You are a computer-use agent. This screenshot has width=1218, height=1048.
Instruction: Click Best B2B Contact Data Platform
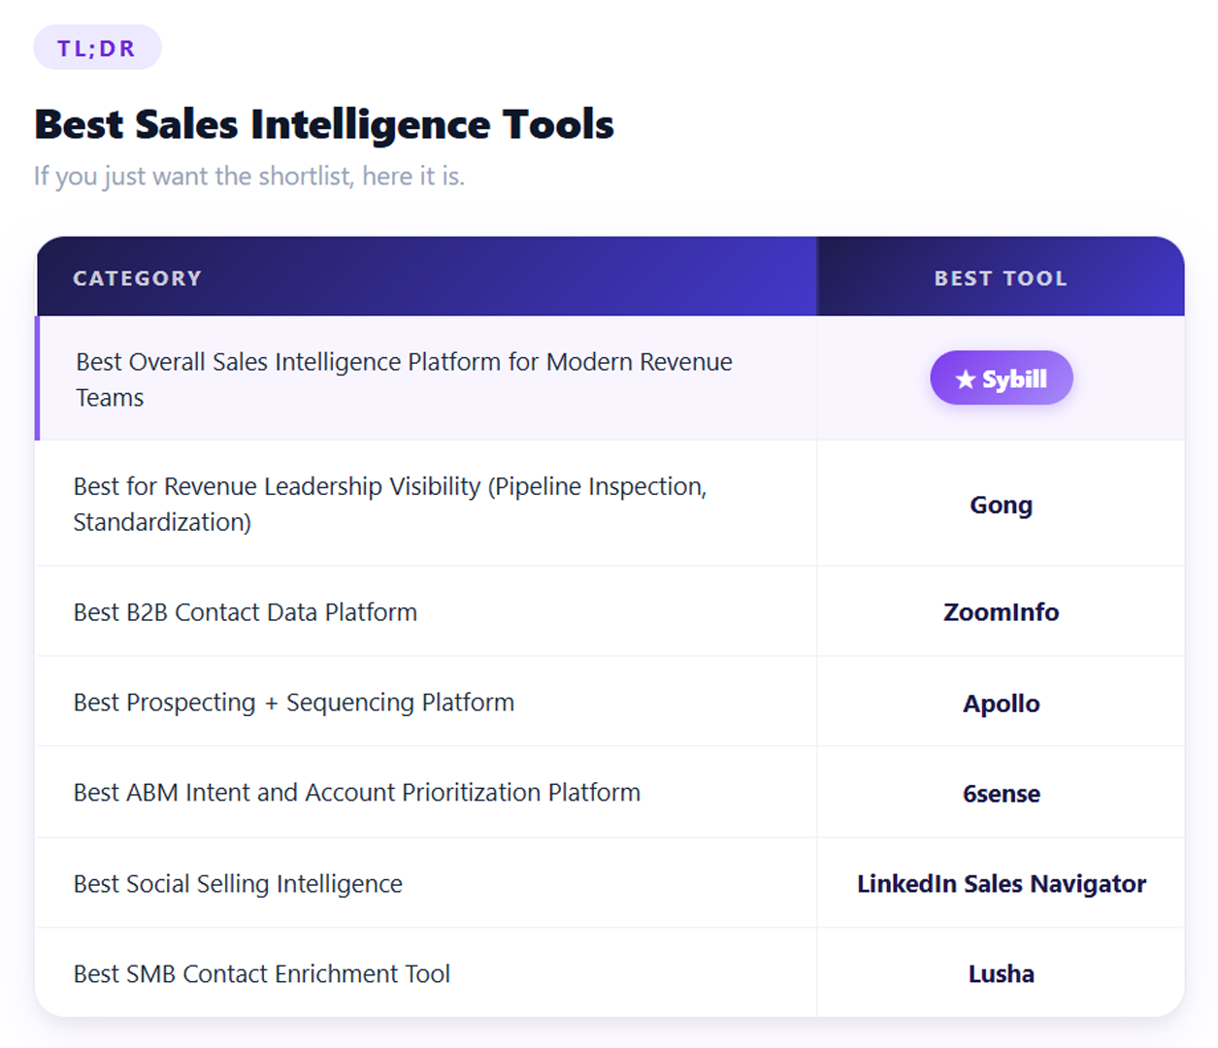pyautogui.click(x=246, y=612)
